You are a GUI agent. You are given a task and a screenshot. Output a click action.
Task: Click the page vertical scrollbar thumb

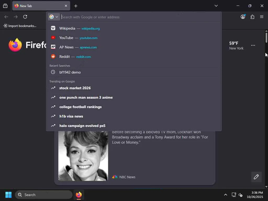click(266, 38)
